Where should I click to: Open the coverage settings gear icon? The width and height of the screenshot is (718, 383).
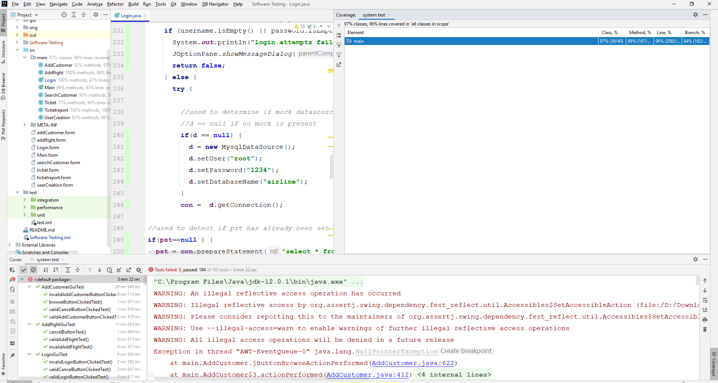pos(696,15)
